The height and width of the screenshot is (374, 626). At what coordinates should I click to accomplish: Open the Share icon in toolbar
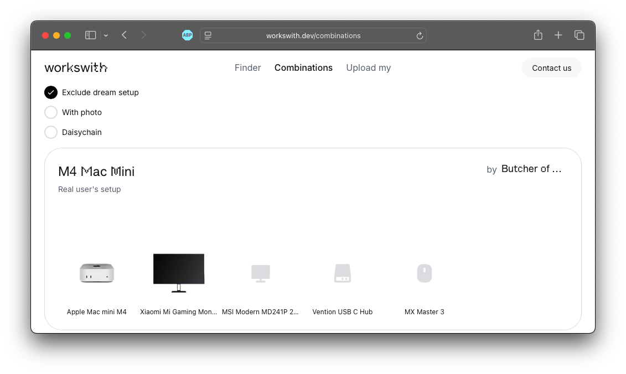pyautogui.click(x=538, y=35)
